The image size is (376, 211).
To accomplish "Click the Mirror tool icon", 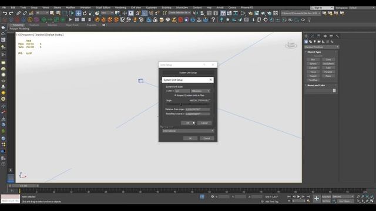I will 196,13.
